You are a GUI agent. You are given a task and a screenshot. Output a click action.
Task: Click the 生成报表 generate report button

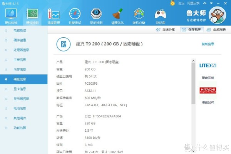pyautogui.click(x=216, y=30)
